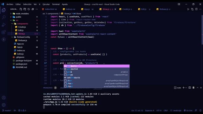Click Go Live in status bar
The image size is (203, 114).
tap(188, 111)
